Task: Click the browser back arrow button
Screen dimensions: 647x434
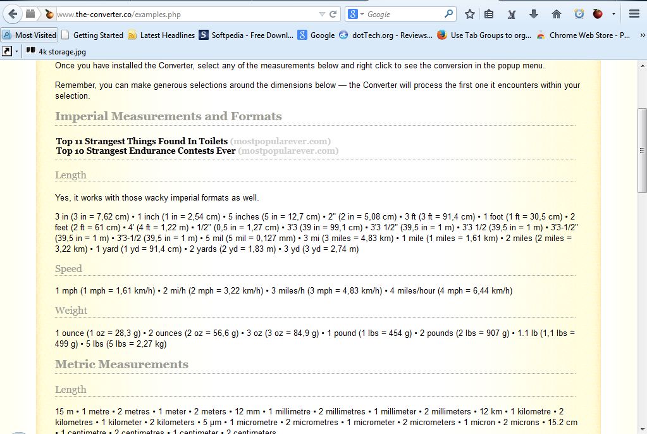Action: pos(13,14)
